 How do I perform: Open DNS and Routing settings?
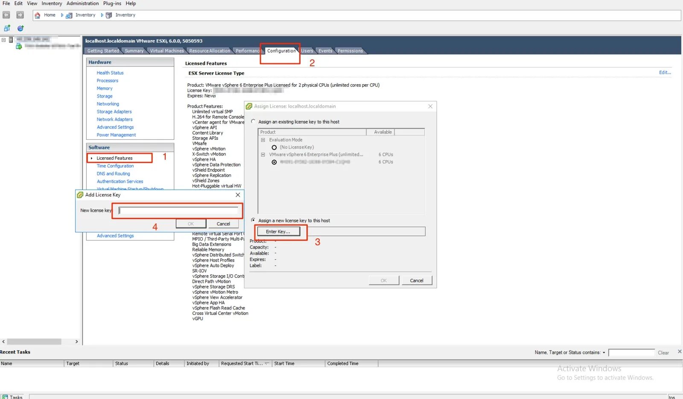[113, 174]
